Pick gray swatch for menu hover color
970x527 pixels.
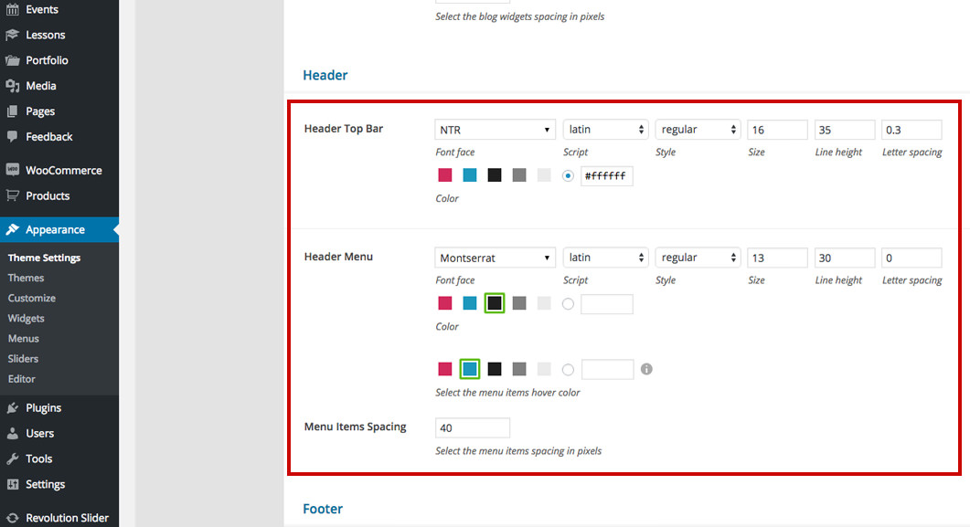coord(519,369)
